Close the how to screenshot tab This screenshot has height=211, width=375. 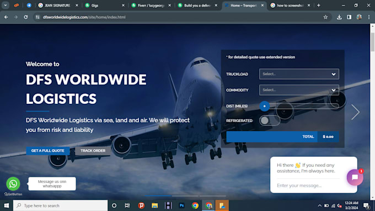point(309,6)
